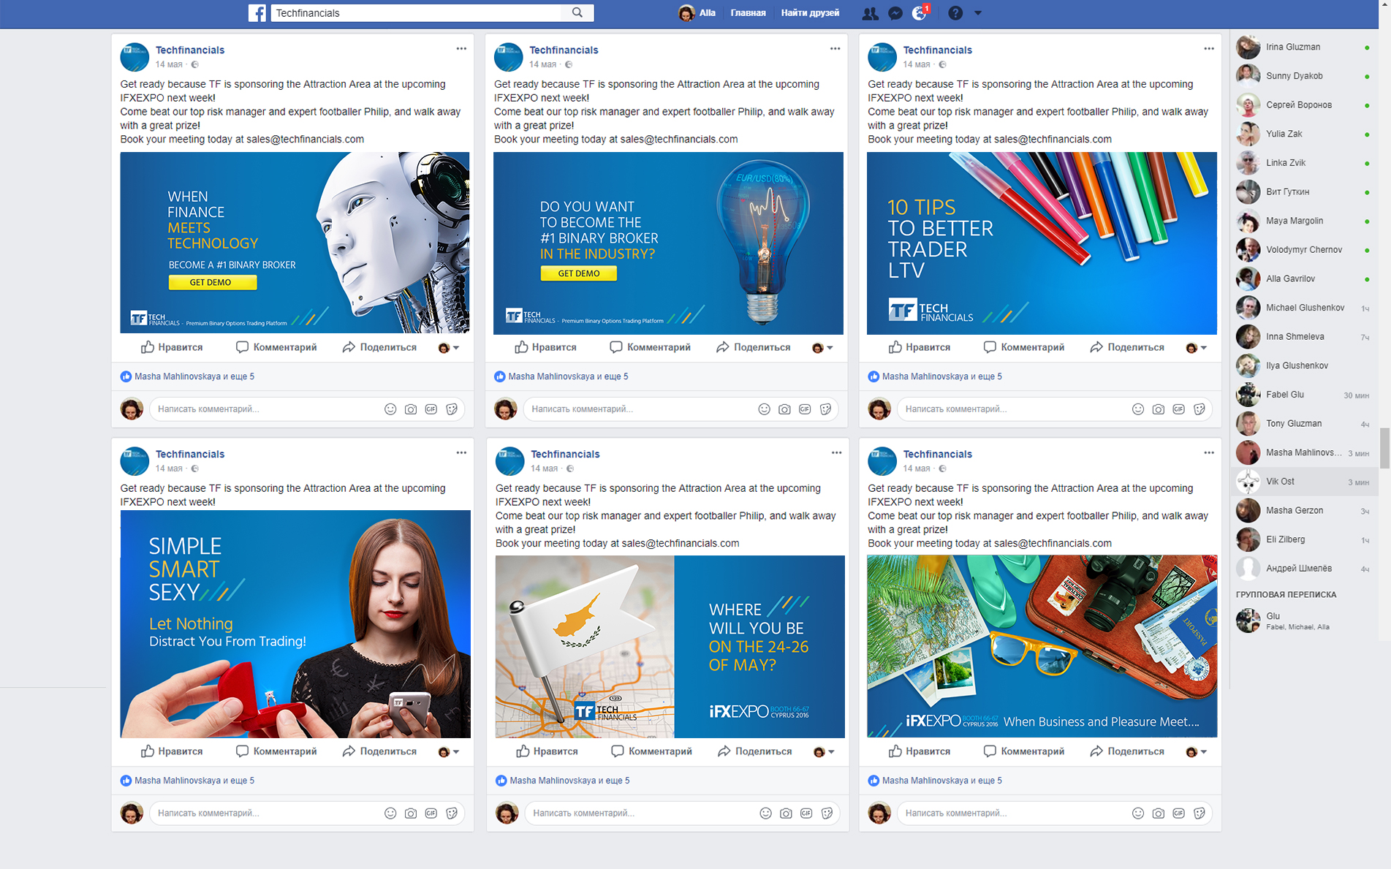
Task: Insert emoji in the light bulb post comment
Action: [764, 409]
